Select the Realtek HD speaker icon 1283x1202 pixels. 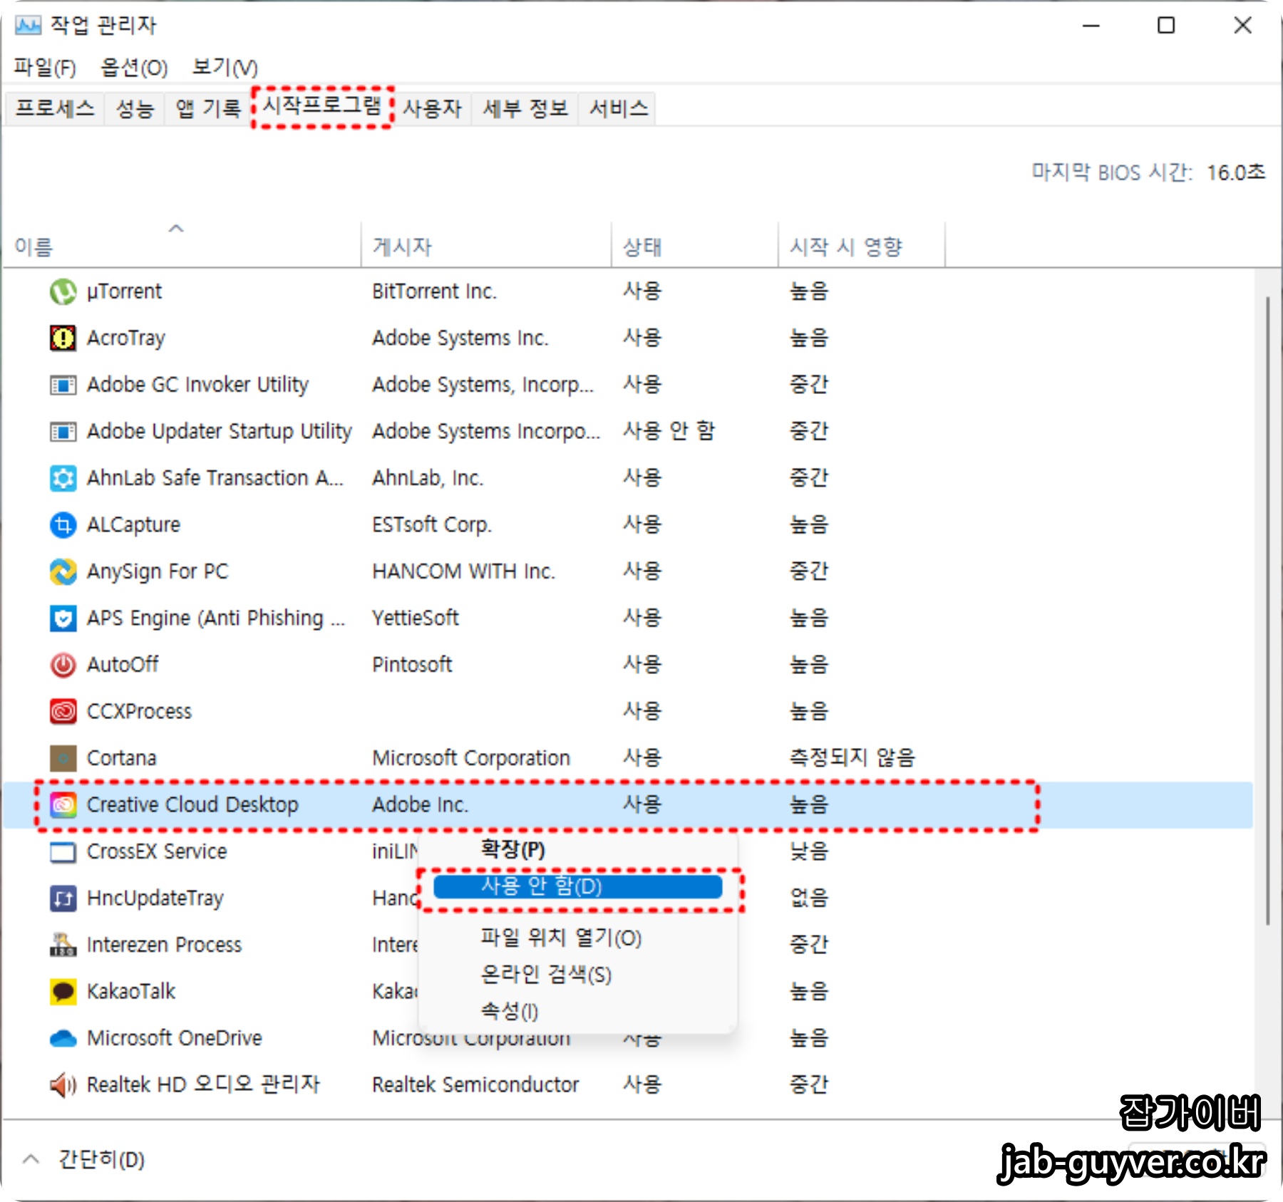pos(63,1085)
